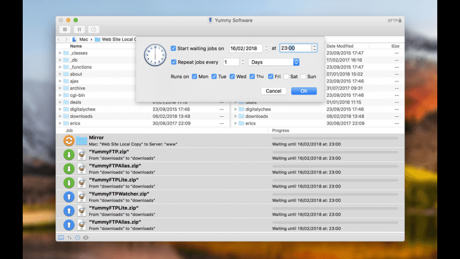The image size is (460, 259).
Task: Sort right pane by Size column
Action: pyautogui.click(x=395, y=46)
